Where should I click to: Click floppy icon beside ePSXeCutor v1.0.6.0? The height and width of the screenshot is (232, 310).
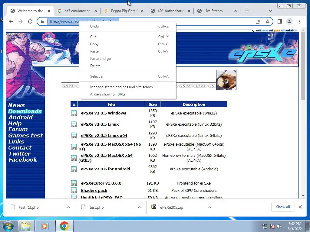tap(74, 183)
